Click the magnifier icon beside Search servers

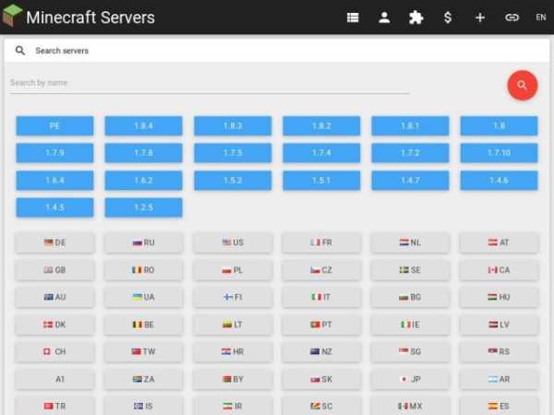tap(20, 51)
